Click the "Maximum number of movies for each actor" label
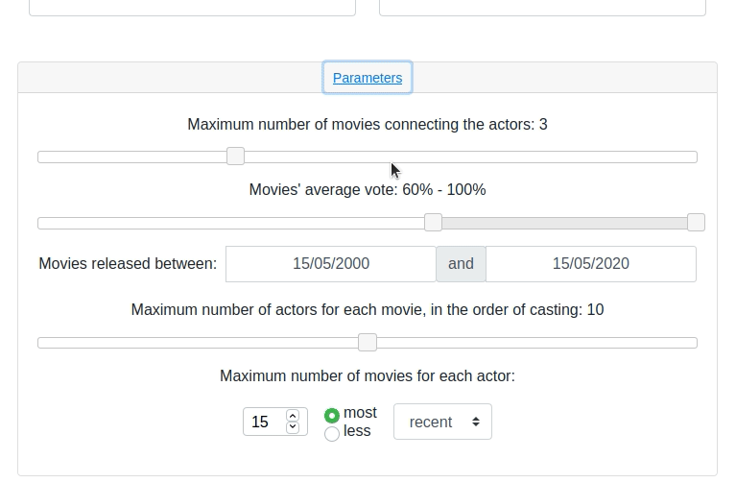 368,376
